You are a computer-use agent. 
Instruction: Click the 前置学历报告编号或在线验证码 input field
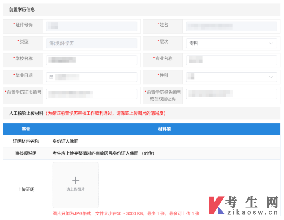(x=231, y=94)
